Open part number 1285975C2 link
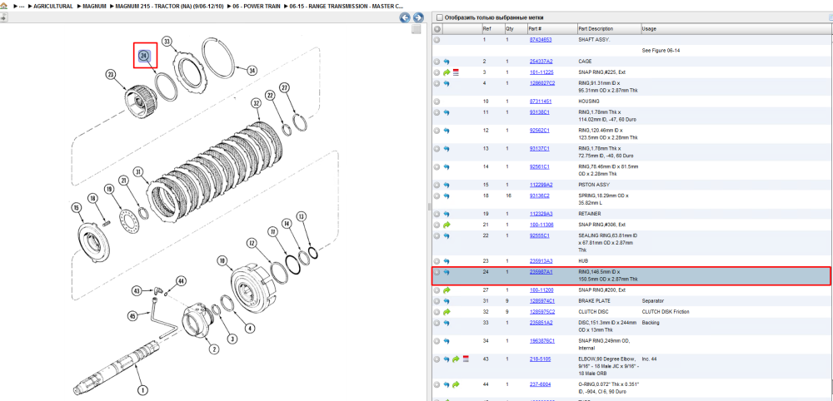This screenshot has height=401, width=833. point(542,312)
